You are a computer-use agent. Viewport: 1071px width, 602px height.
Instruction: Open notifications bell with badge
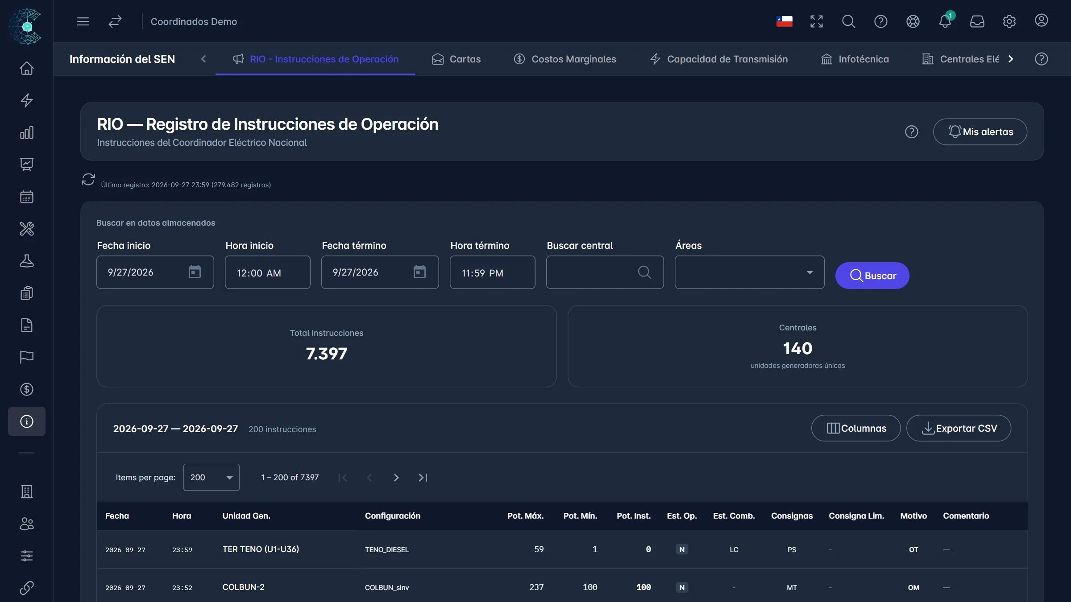(945, 21)
